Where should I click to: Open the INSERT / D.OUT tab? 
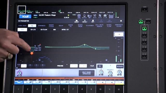51,26
